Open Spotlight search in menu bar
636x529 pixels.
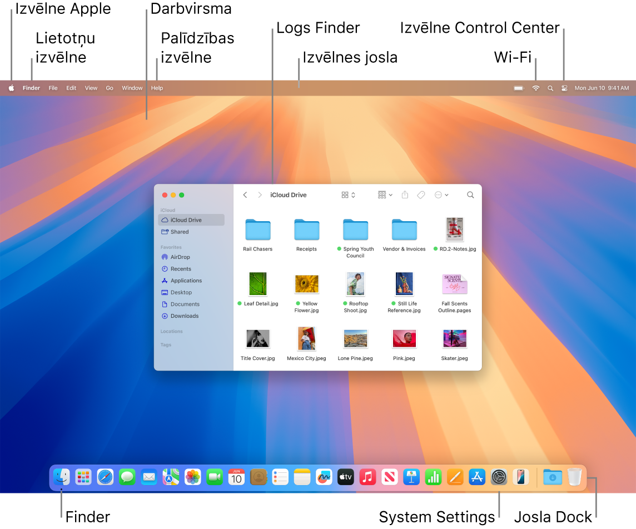pos(550,88)
